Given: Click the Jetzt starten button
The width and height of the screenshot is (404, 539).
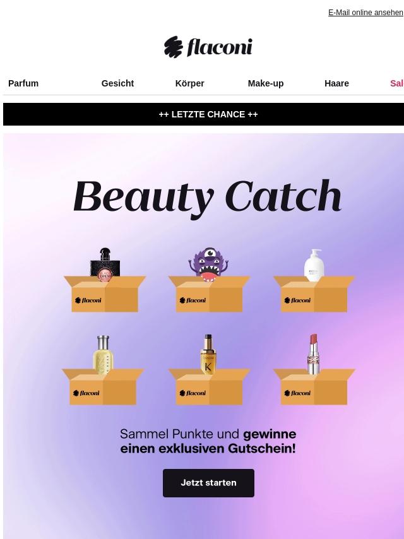Looking at the screenshot, I should click(208, 483).
